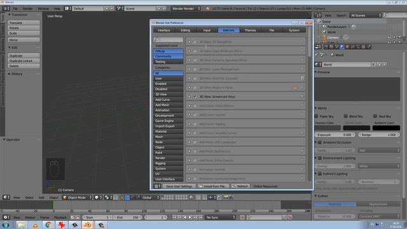Screen dimensions: 407x229
Task: Click the add new World data-block icon
Action: [x=379, y=64]
